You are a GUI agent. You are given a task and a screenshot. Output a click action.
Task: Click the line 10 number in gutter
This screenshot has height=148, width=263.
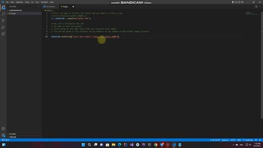[46, 37]
